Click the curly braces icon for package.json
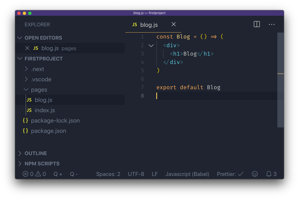Image resolution: width=299 pixels, height=199 pixels. 25,131
